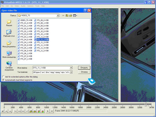Click the Play output button

pyautogui.click(x=10, y=111)
